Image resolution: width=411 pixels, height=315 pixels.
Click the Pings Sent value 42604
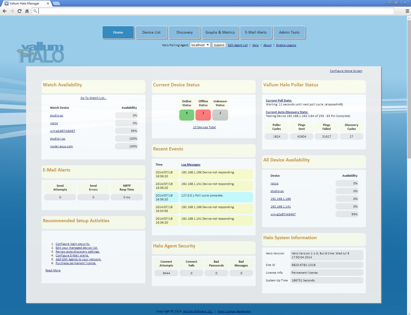tap(302, 137)
